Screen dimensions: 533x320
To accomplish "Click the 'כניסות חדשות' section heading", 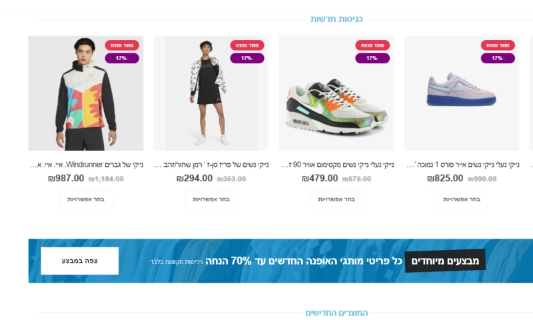I will coord(336,19).
